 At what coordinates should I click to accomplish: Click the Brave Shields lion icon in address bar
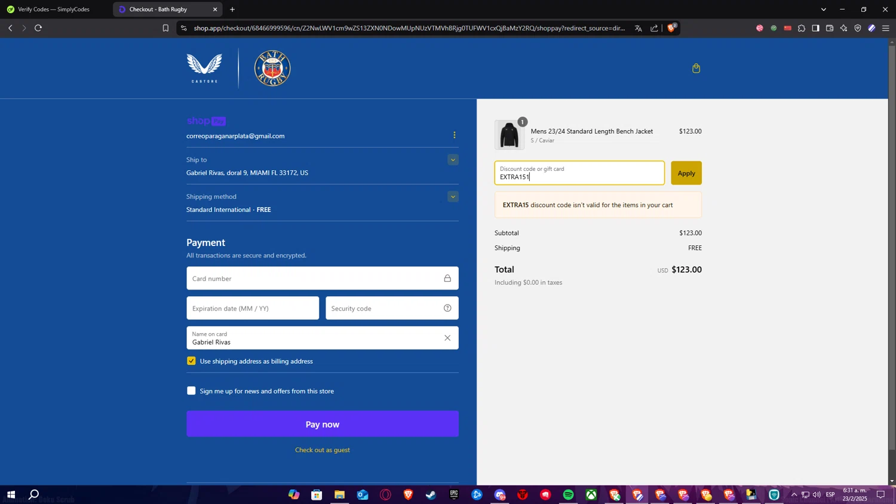[x=671, y=28]
